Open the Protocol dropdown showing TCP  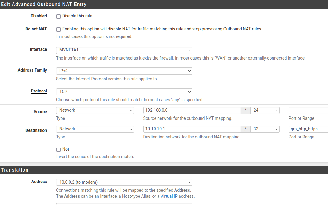tap(124, 92)
